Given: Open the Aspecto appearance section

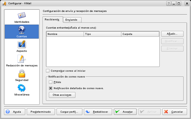Looking at the screenshot, I should [22, 46].
